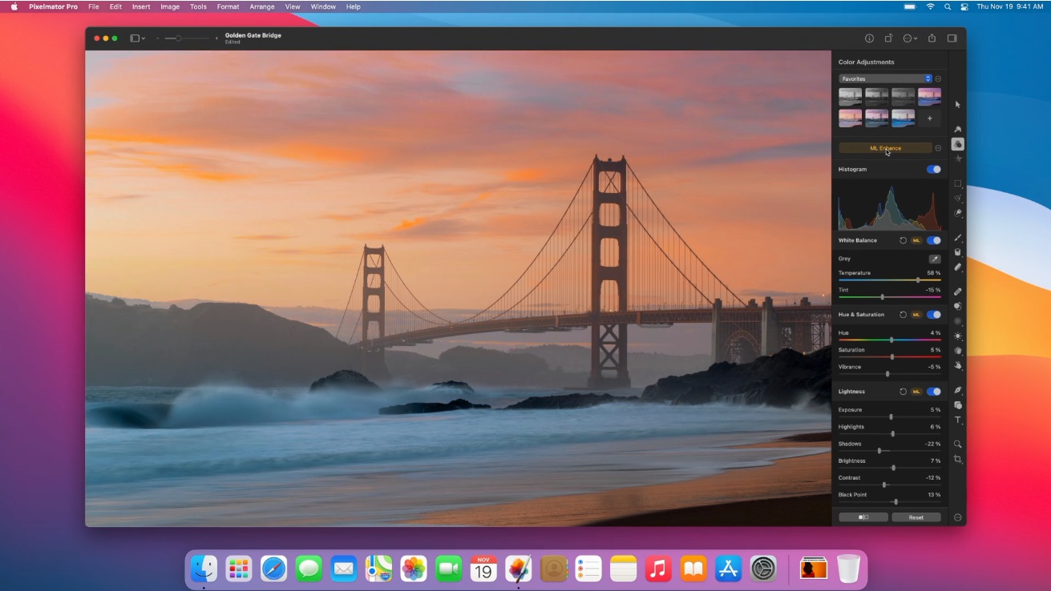Viewport: 1051px width, 591px height.
Task: Click the ML Enhance button
Action: coord(885,148)
